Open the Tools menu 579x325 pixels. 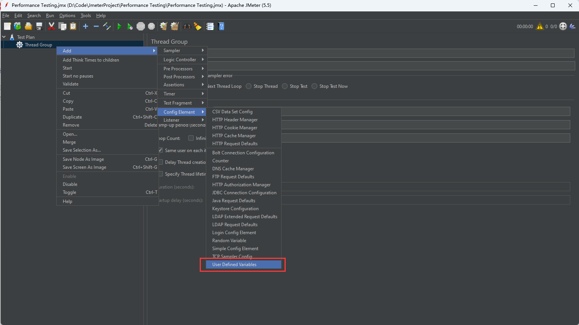coord(86,16)
